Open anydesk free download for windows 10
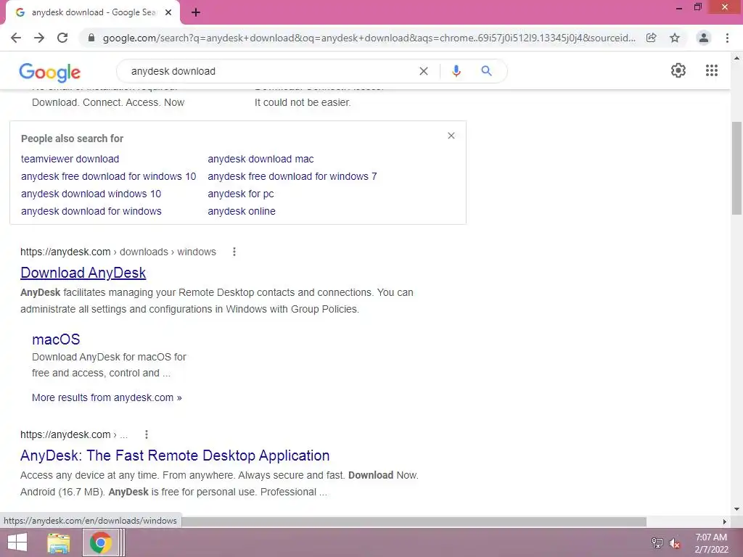This screenshot has height=557, width=743. tap(109, 176)
